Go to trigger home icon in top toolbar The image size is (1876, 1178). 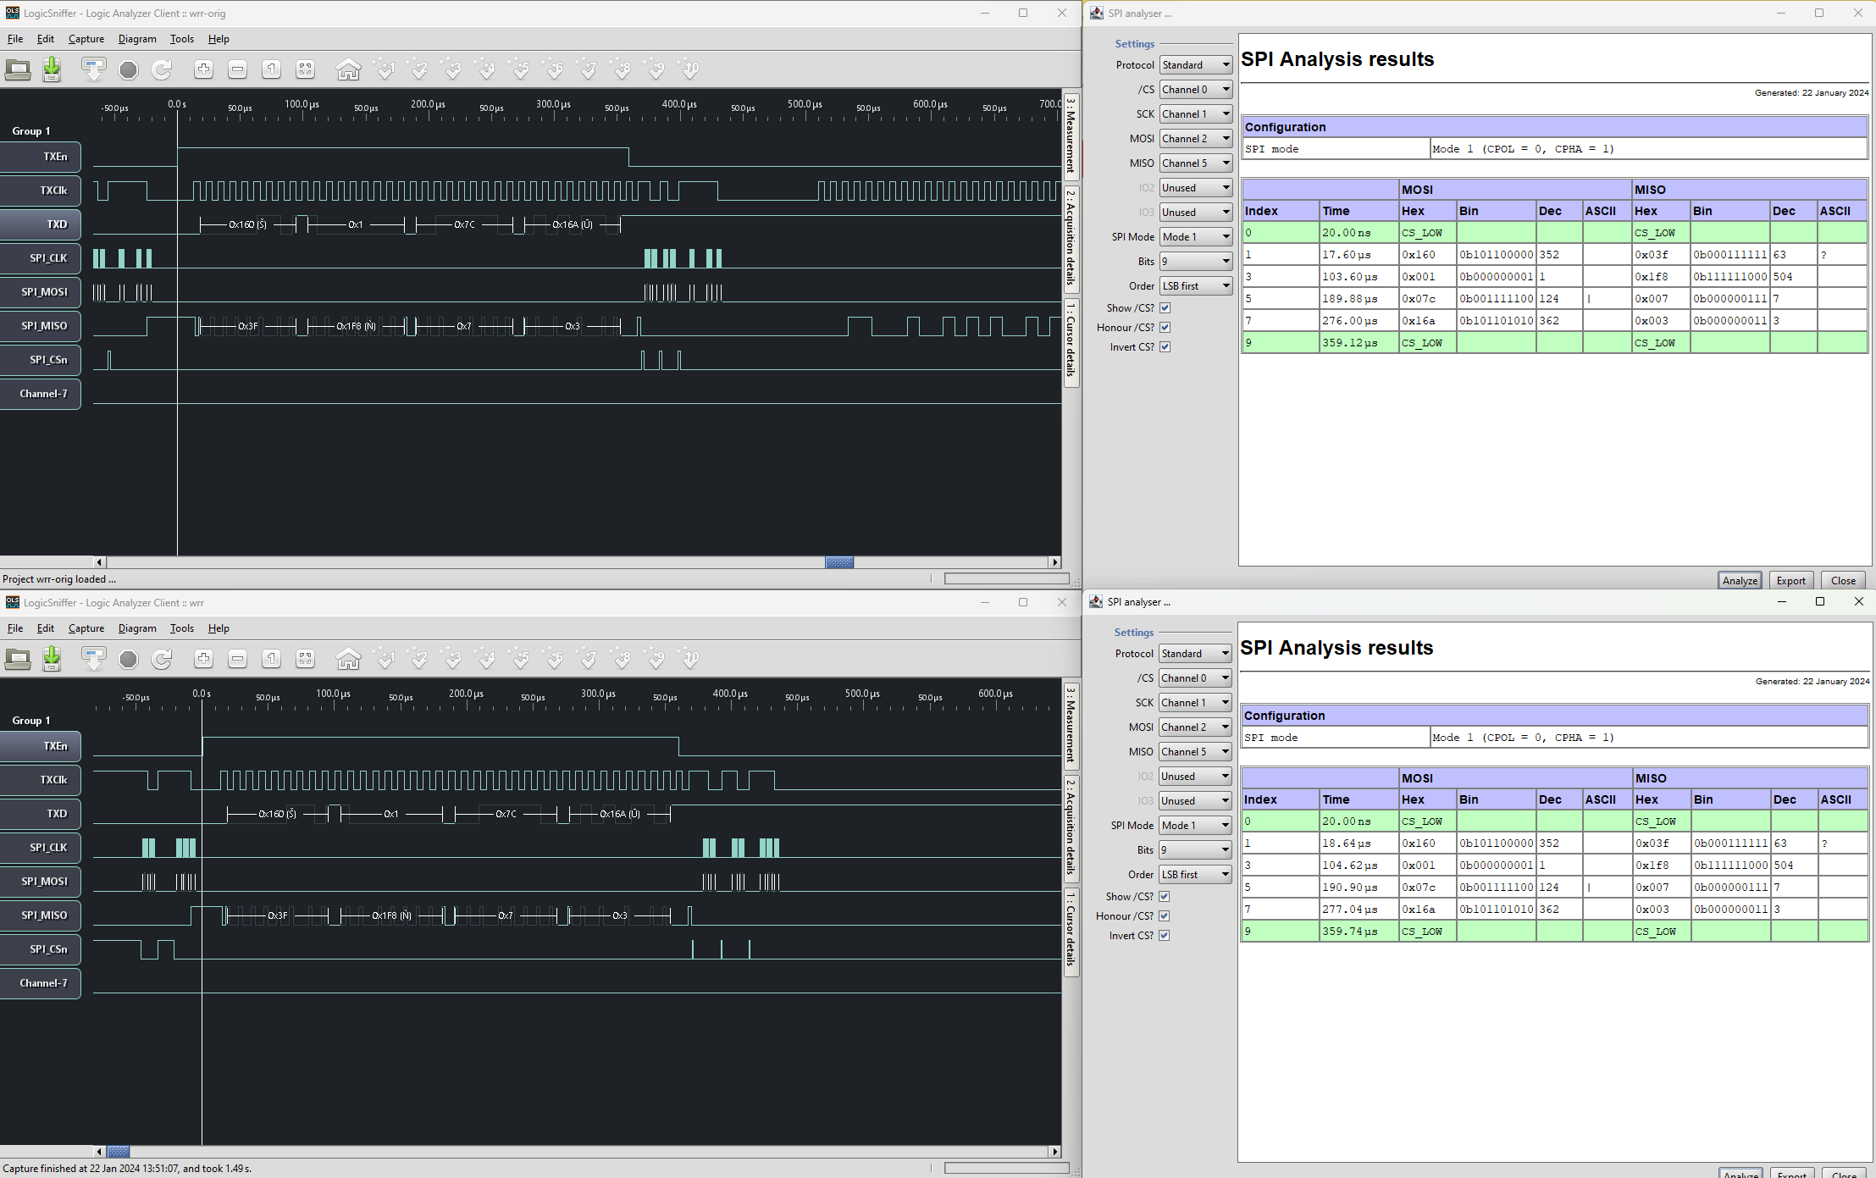click(x=348, y=69)
